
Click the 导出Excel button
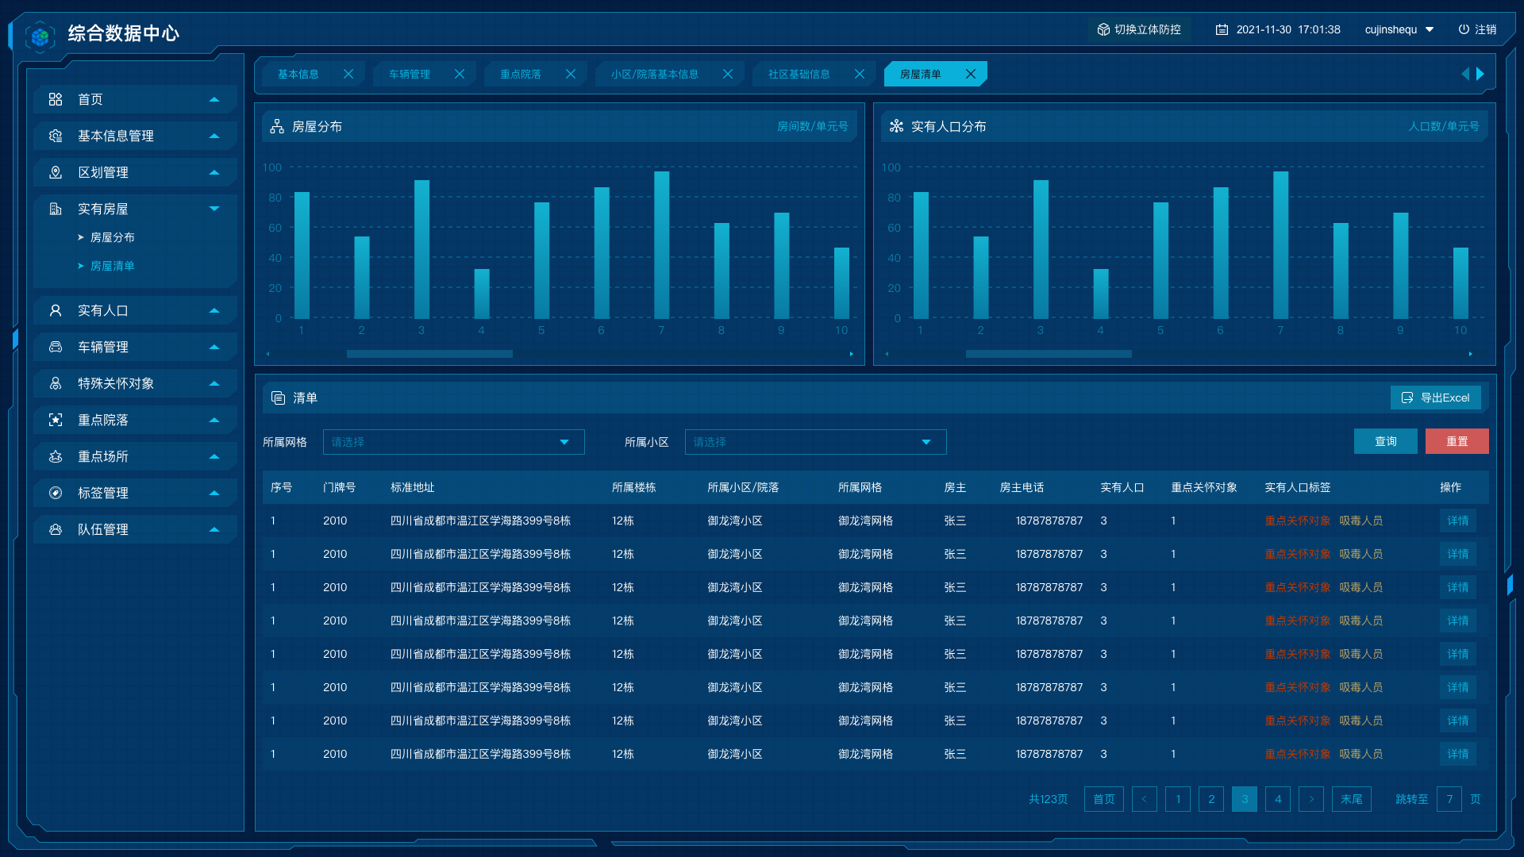tap(1436, 398)
